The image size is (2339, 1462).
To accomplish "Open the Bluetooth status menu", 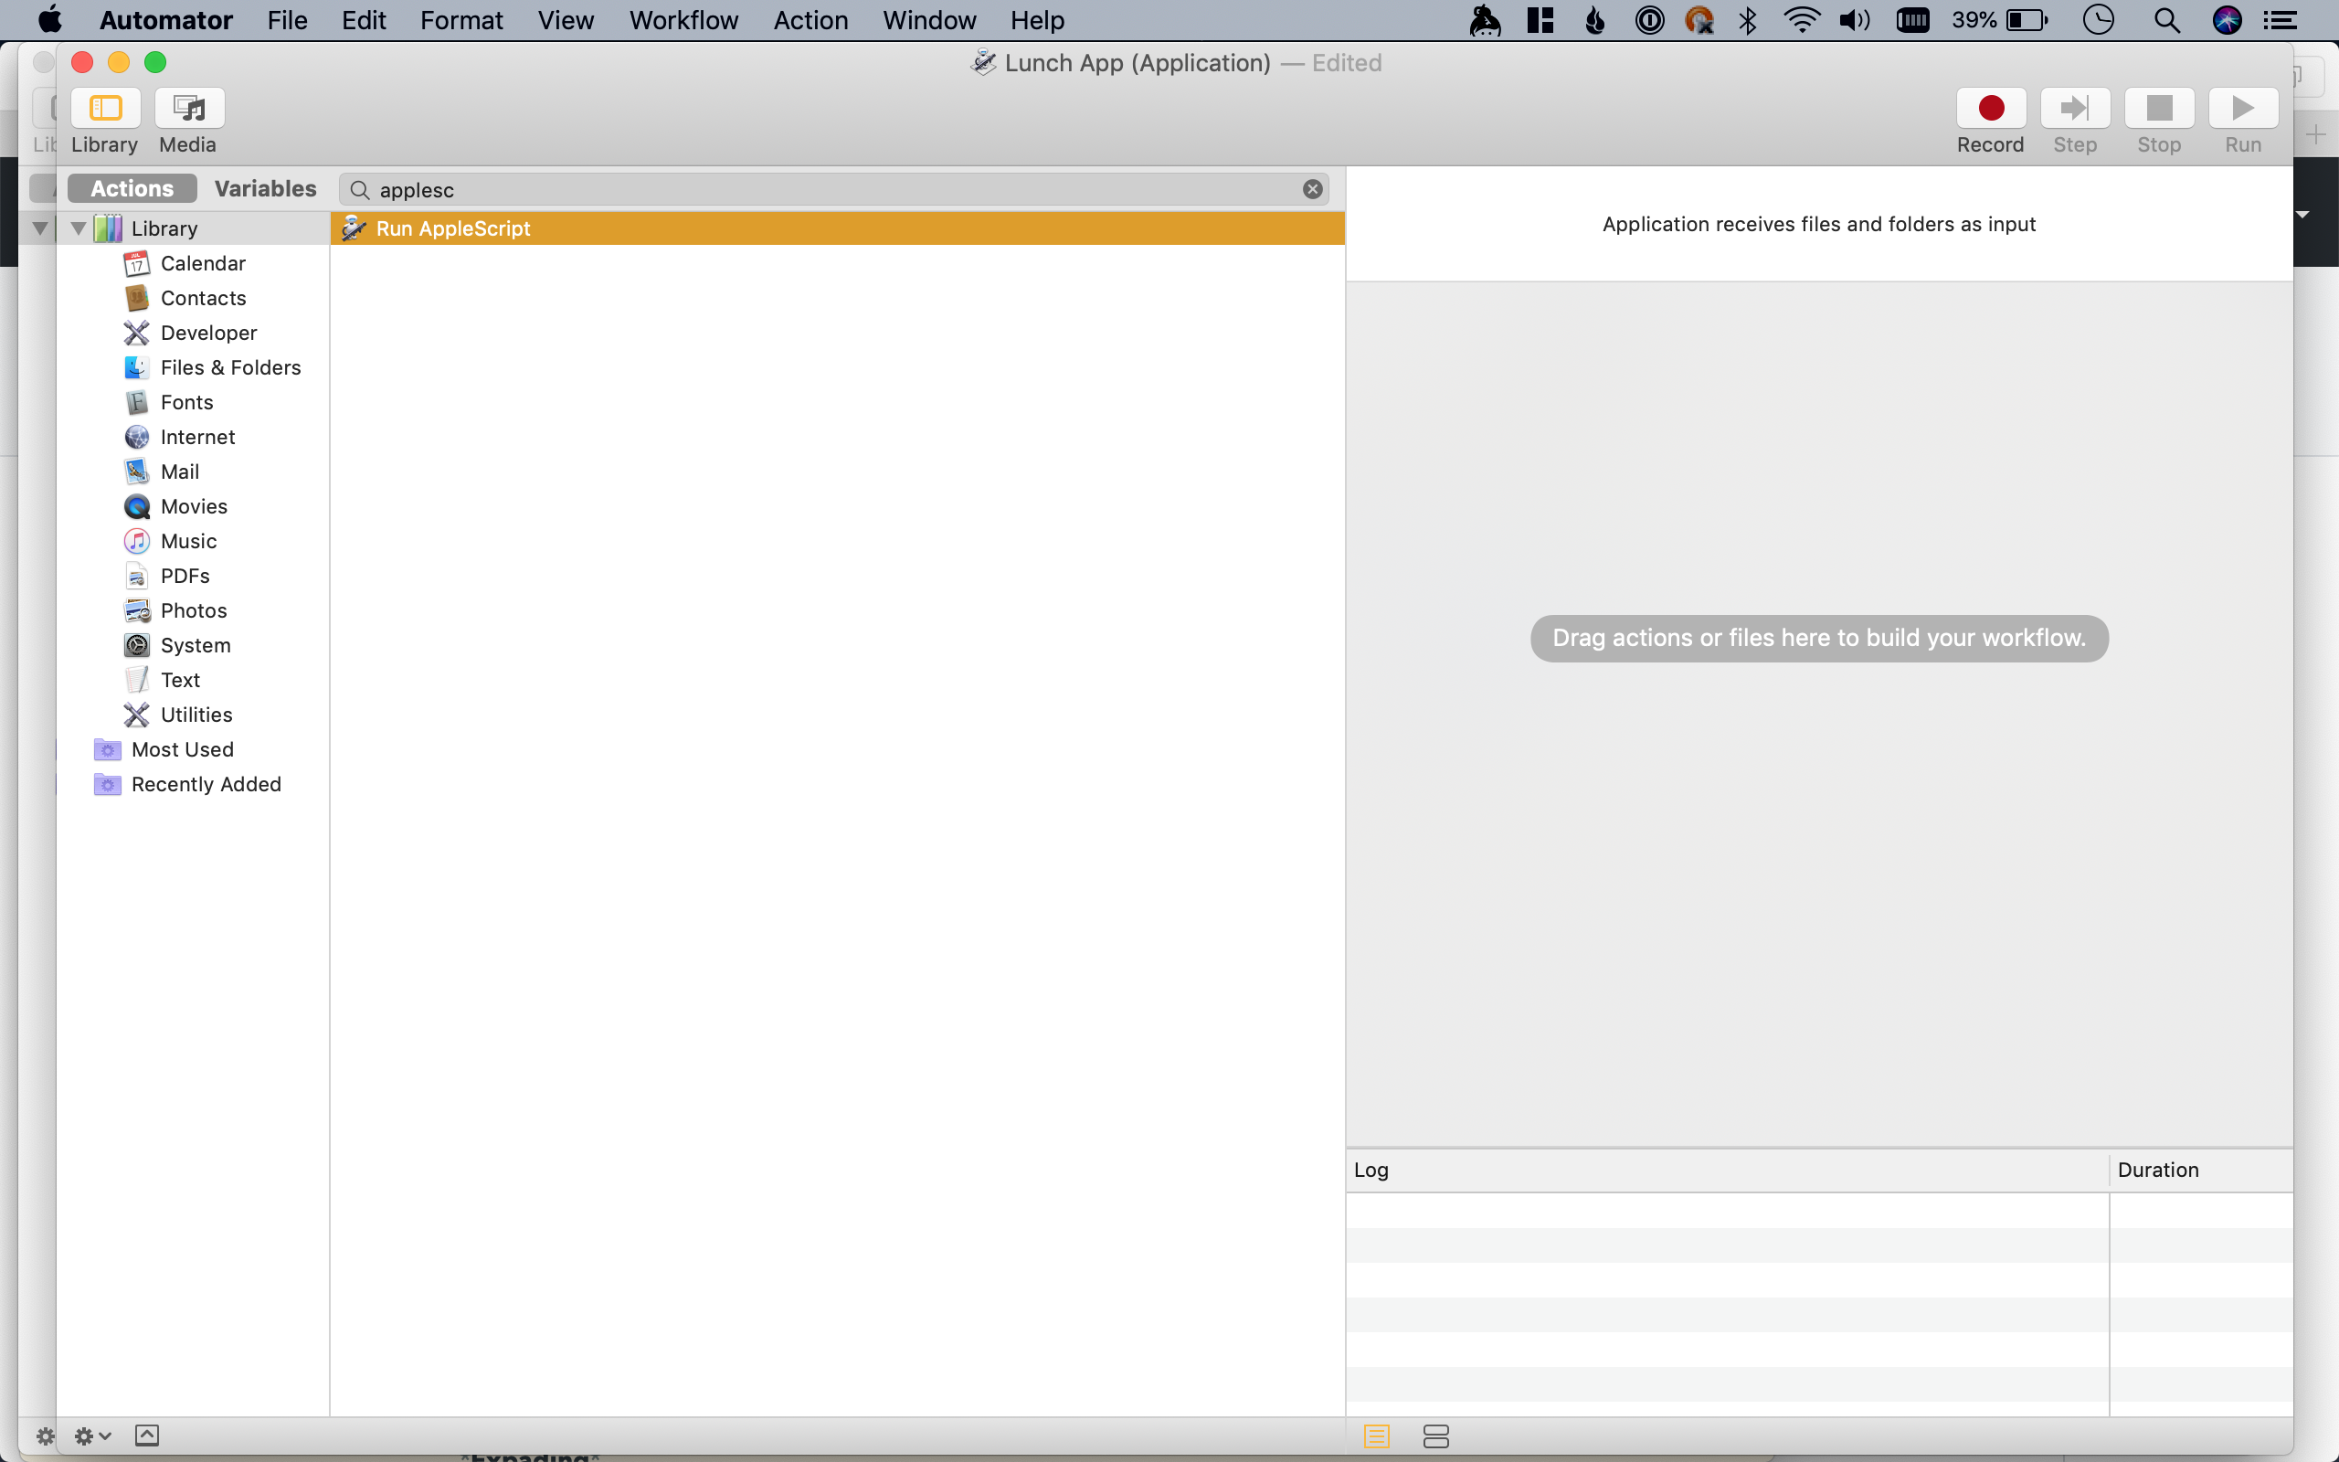I will (1748, 20).
